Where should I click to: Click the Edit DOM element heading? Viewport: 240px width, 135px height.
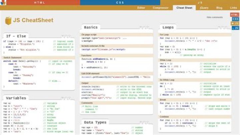point(90,73)
